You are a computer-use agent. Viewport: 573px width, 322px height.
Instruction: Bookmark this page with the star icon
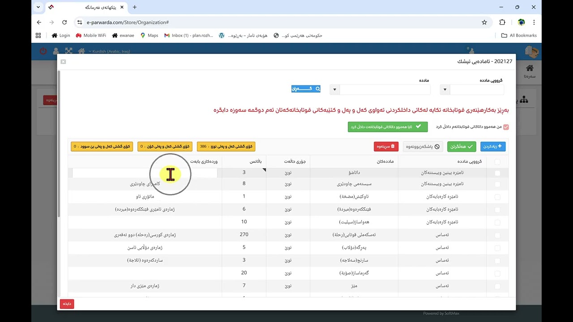[484, 22]
